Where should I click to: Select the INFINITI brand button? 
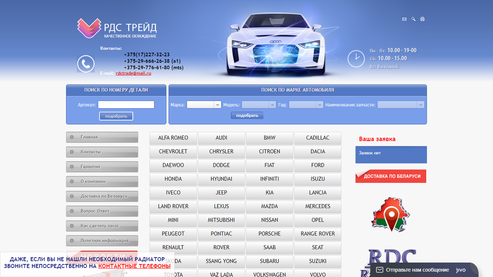tap(270, 179)
